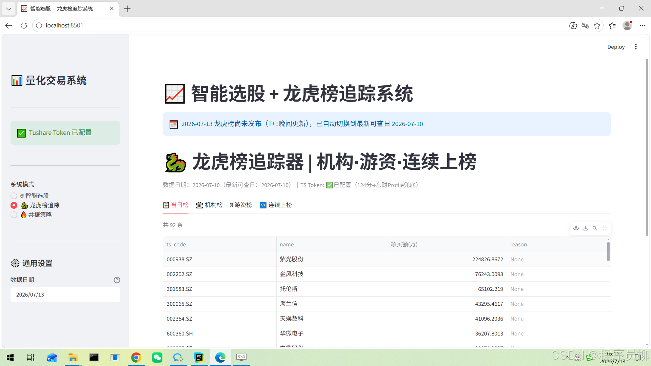
Task: Select the 金风科技 name cell
Action: pyautogui.click(x=332, y=274)
